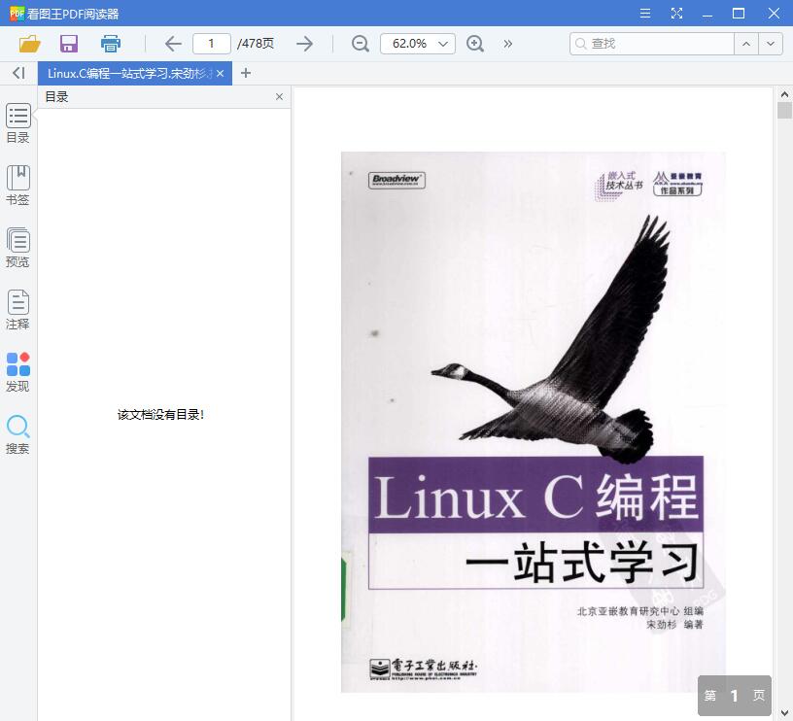Zoom out with the minus magnifier
This screenshot has height=721, width=793.
[361, 44]
